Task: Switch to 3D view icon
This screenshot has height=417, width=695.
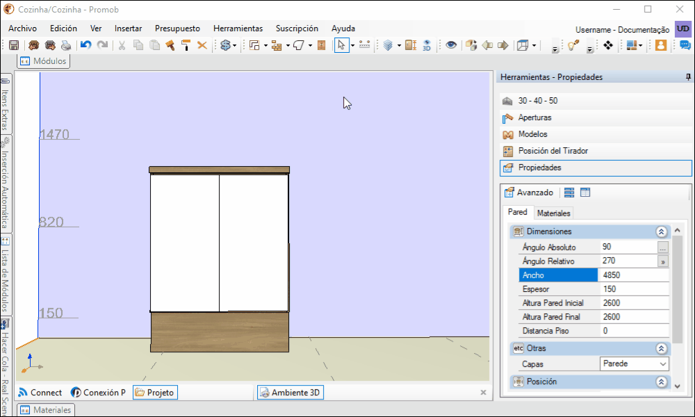Action: [427, 45]
